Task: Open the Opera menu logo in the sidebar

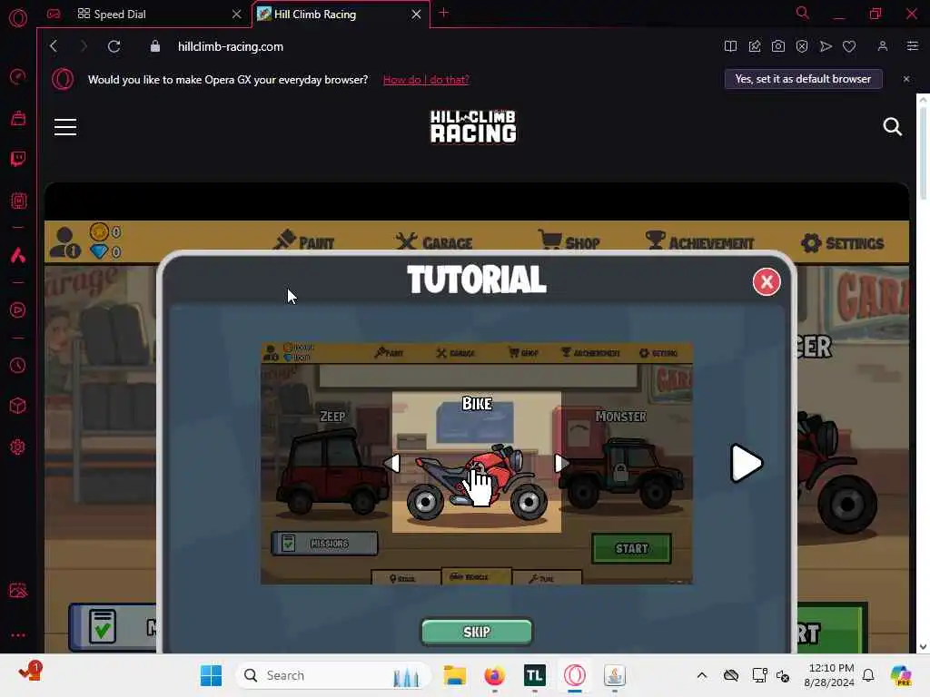Action: [x=18, y=18]
